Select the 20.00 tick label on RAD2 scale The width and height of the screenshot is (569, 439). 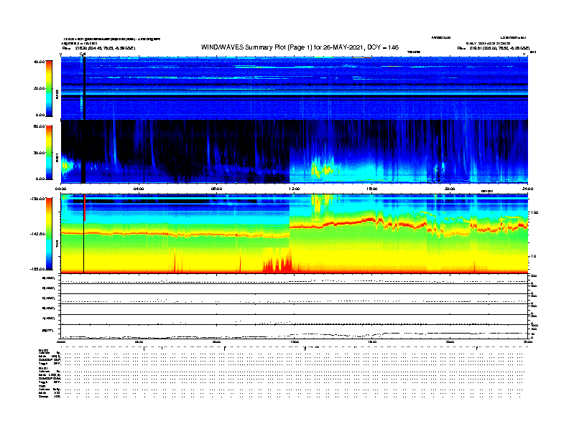tap(40, 88)
